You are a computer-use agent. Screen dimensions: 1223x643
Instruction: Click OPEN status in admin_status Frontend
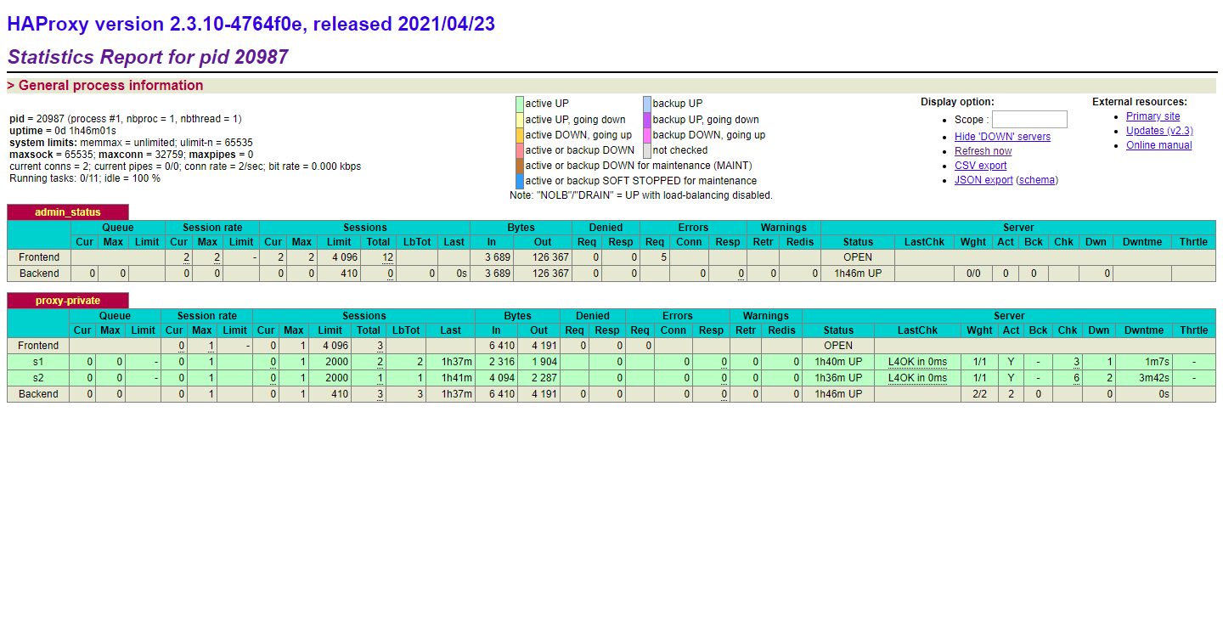click(858, 257)
